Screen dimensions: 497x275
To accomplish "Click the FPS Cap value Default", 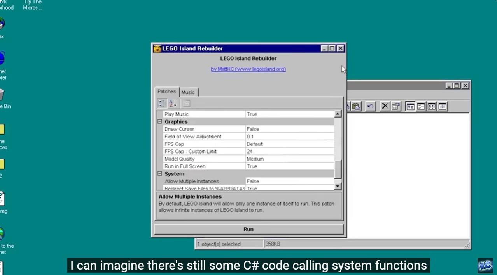I will pos(255,144).
